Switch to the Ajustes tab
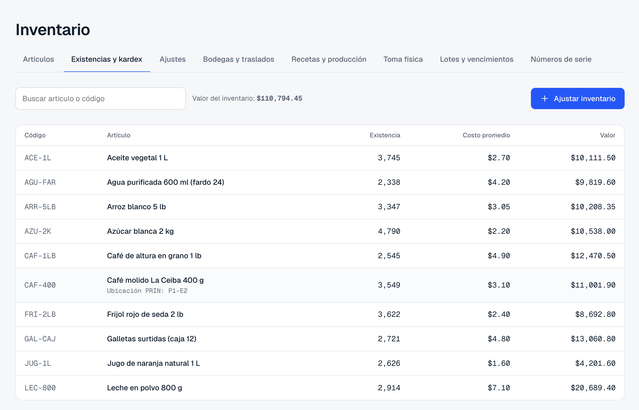This screenshot has width=639, height=410. pyautogui.click(x=173, y=59)
